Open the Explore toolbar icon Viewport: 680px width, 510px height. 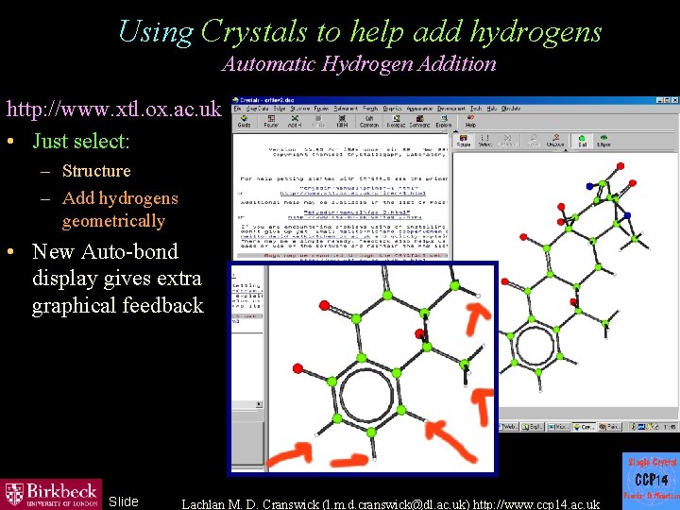(444, 121)
